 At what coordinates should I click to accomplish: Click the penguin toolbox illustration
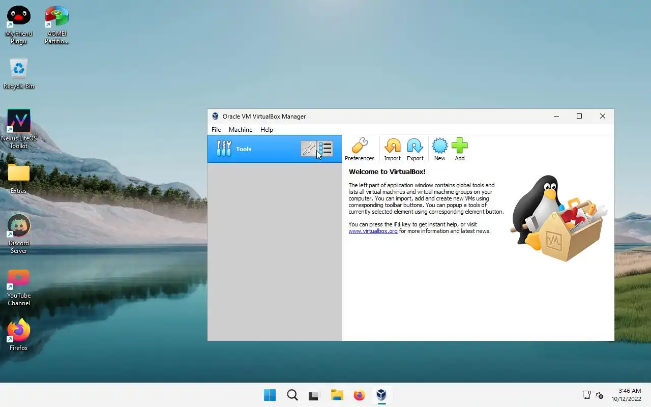click(x=558, y=219)
